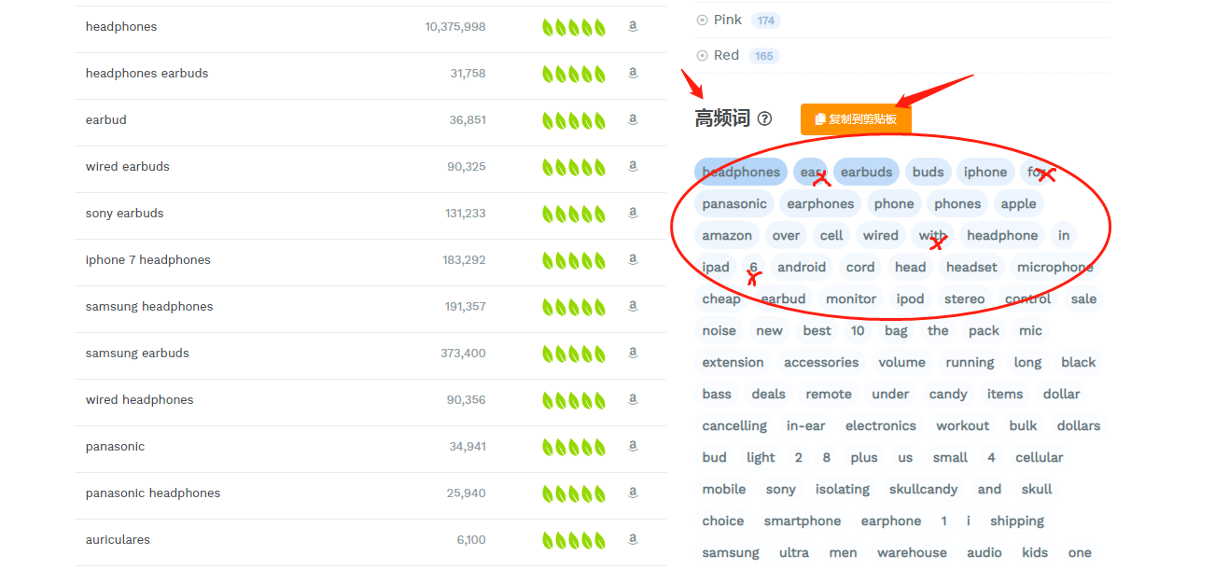Click the buds keyword tag
1229x569 pixels.
tap(928, 172)
